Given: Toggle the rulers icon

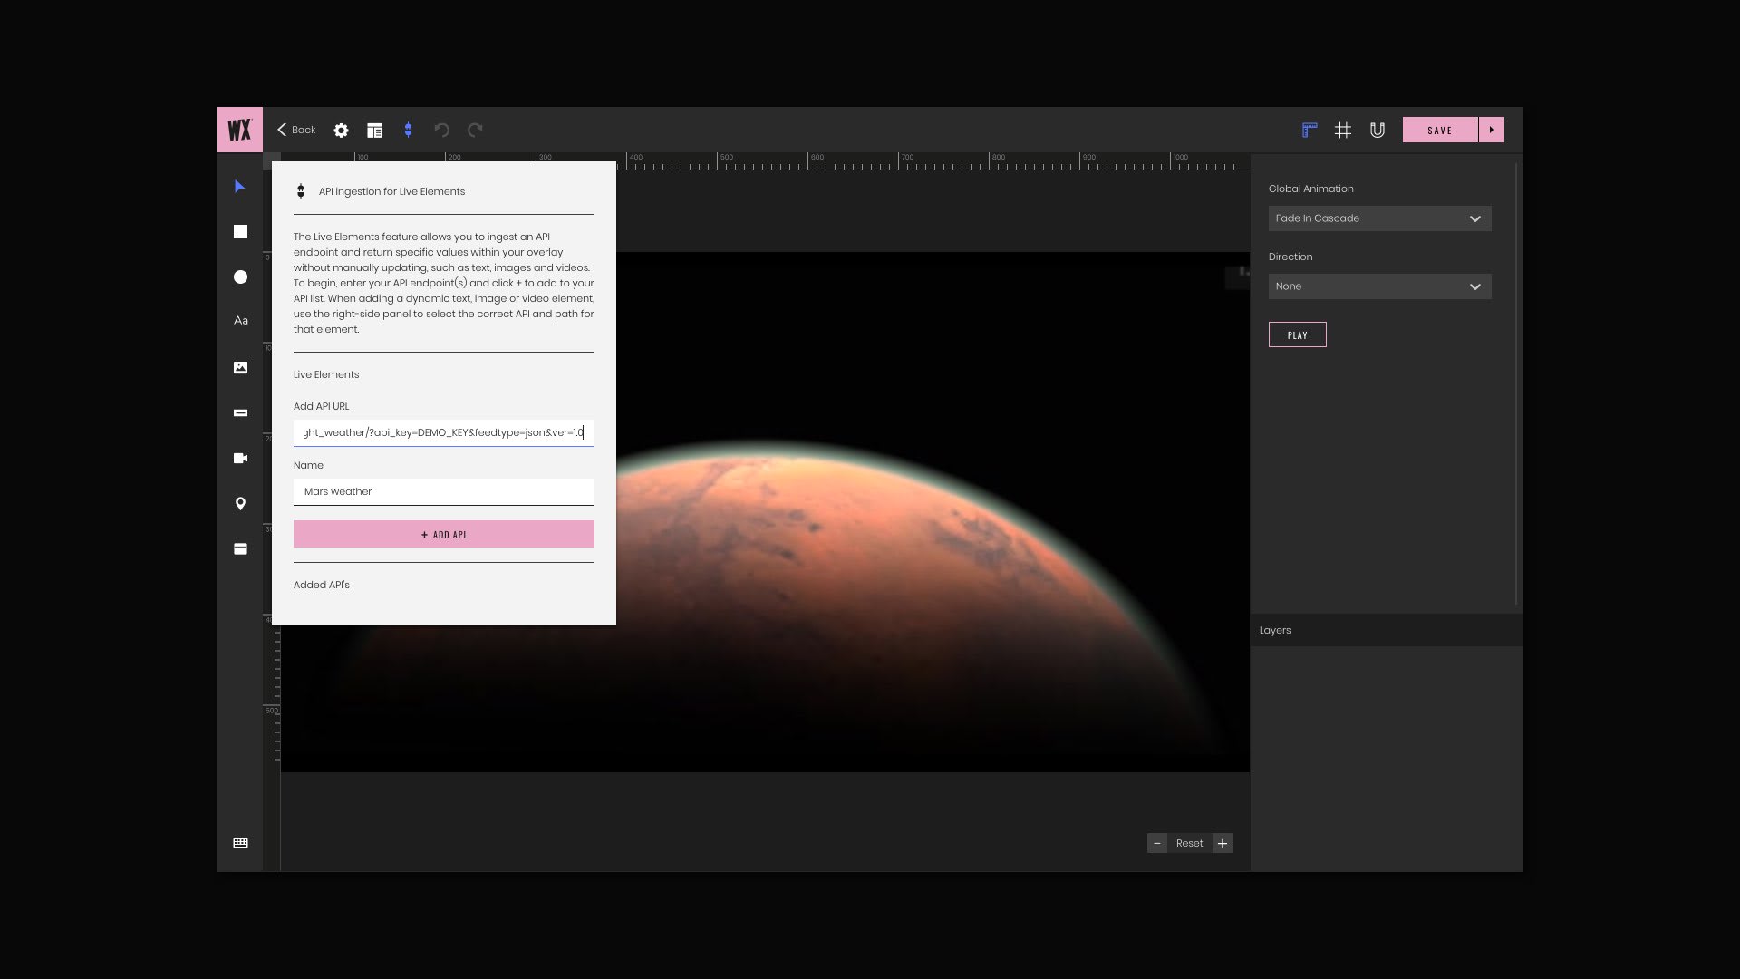Looking at the screenshot, I should coord(1310,131).
